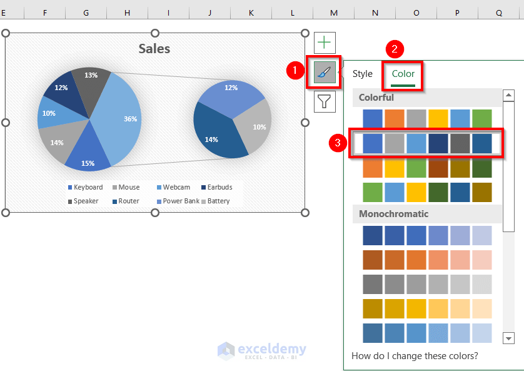Click the Router legend marker below the chart
This screenshot has width=524, height=371.
click(x=114, y=201)
